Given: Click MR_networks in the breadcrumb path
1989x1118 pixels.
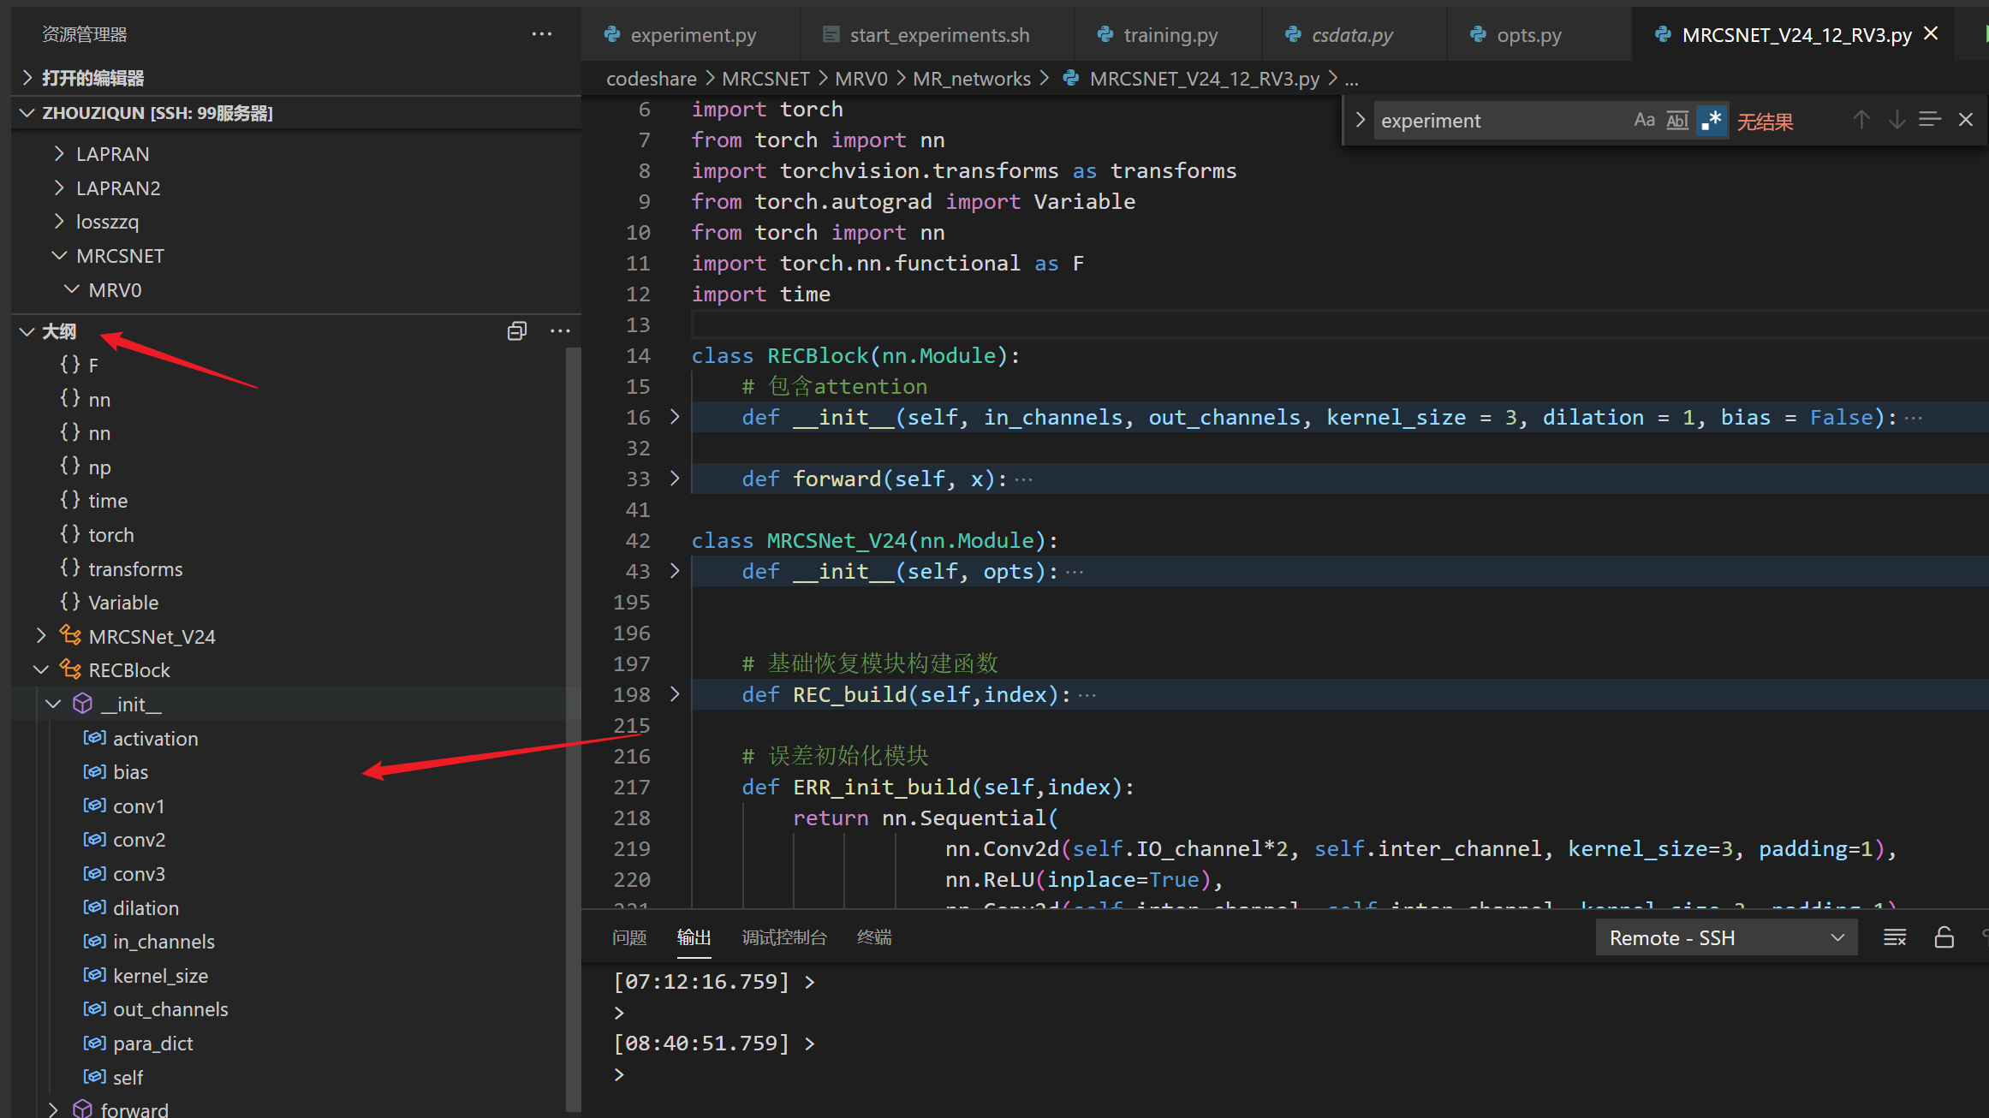Looking at the screenshot, I should pyautogui.click(x=971, y=79).
